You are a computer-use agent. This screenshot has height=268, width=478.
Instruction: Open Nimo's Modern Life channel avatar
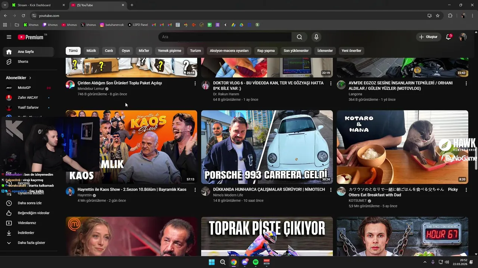coord(206,191)
